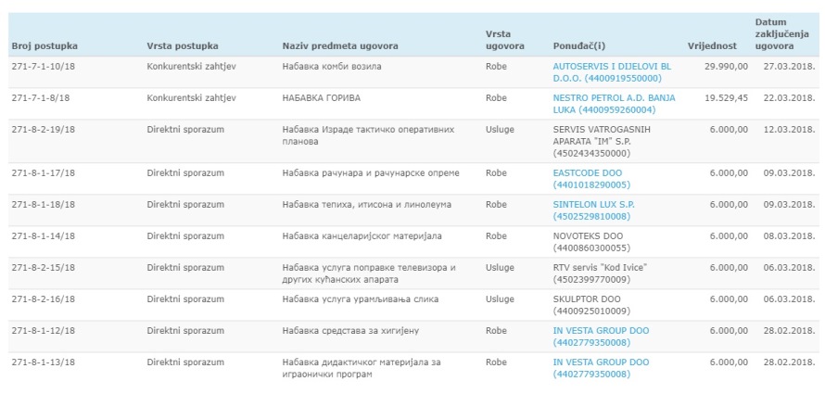825x394 pixels.
Task: Sort by the Broj postupka column header
Action: pos(44,45)
